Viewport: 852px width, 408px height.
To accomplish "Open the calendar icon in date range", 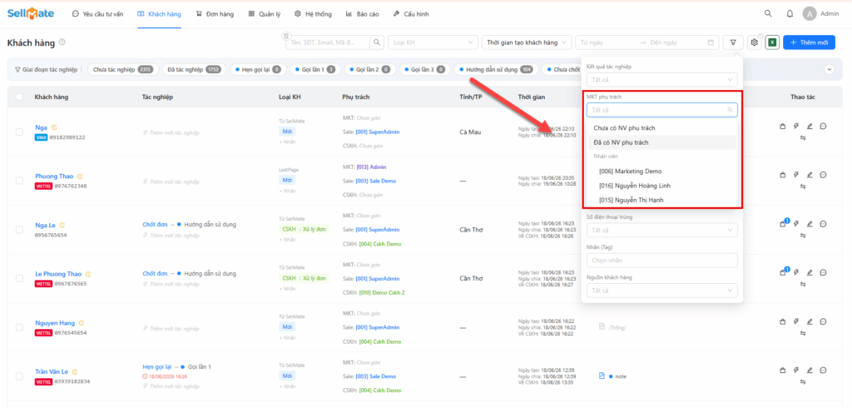I will pos(711,42).
